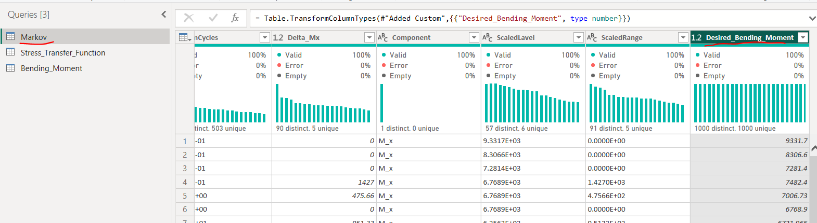Select row number 4
817x223 pixels.
185,182
